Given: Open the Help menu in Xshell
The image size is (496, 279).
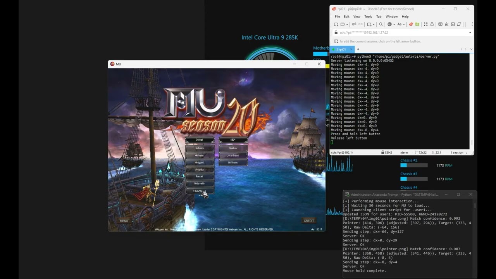Looking at the screenshot, I should pyautogui.click(x=405, y=17).
